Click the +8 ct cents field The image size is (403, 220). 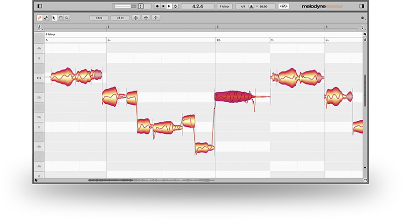tap(120, 18)
